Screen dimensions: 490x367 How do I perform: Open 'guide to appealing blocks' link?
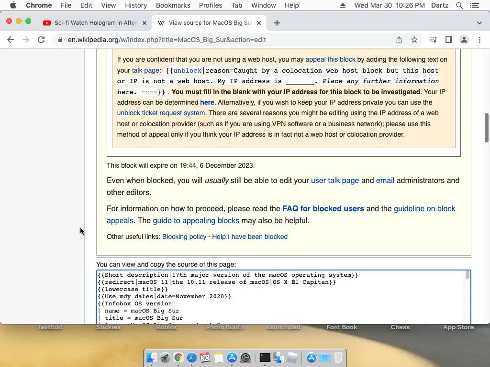click(x=196, y=221)
